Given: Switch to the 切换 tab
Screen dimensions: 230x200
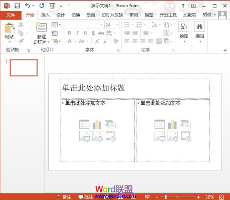Looking at the screenshot, I should click(x=76, y=15).
